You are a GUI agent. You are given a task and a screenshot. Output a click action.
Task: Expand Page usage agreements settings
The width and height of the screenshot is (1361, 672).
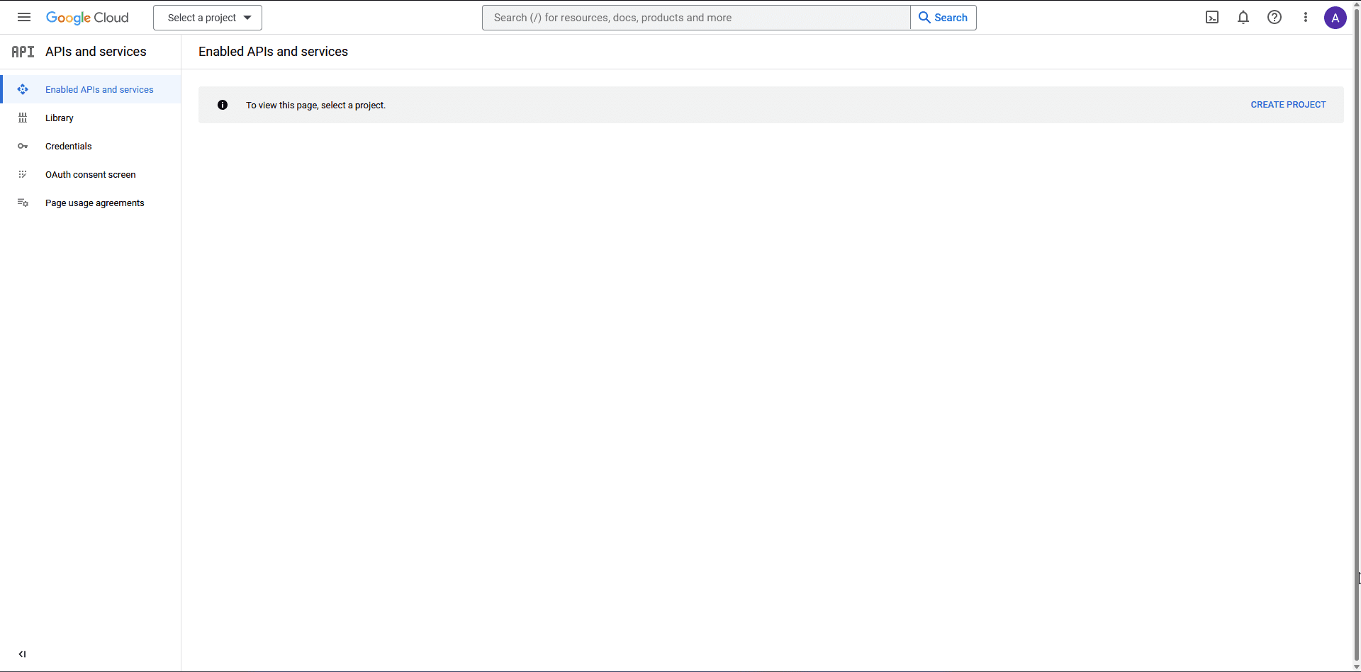[95, 203]
